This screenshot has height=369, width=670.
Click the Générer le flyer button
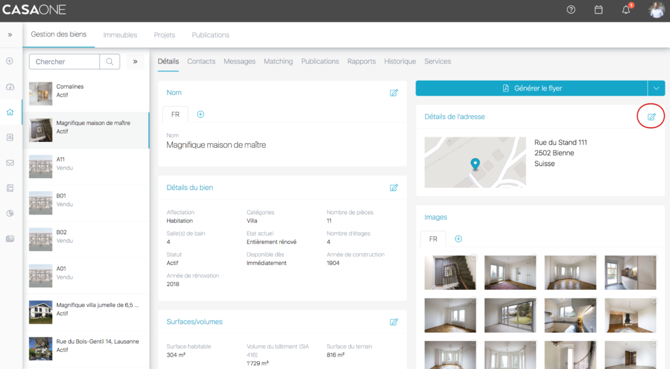531,88
